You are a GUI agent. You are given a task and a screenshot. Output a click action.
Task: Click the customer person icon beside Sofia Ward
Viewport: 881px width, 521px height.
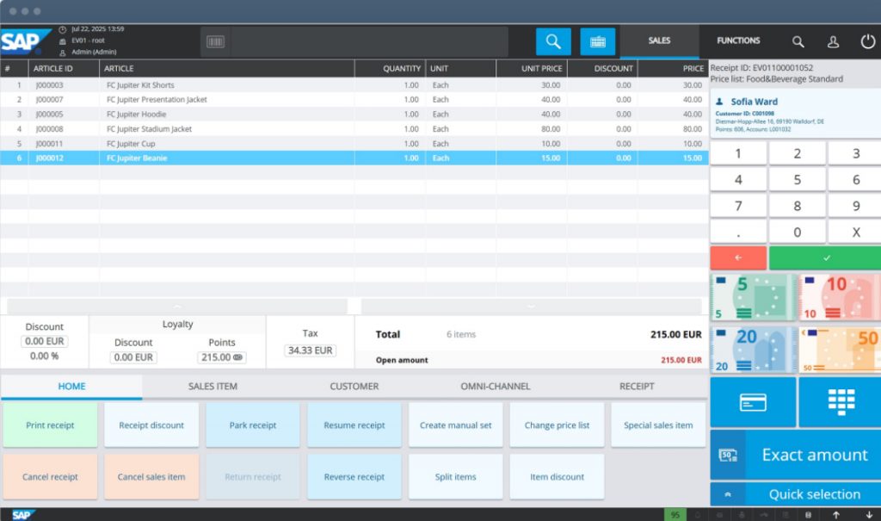click(719, 102)
